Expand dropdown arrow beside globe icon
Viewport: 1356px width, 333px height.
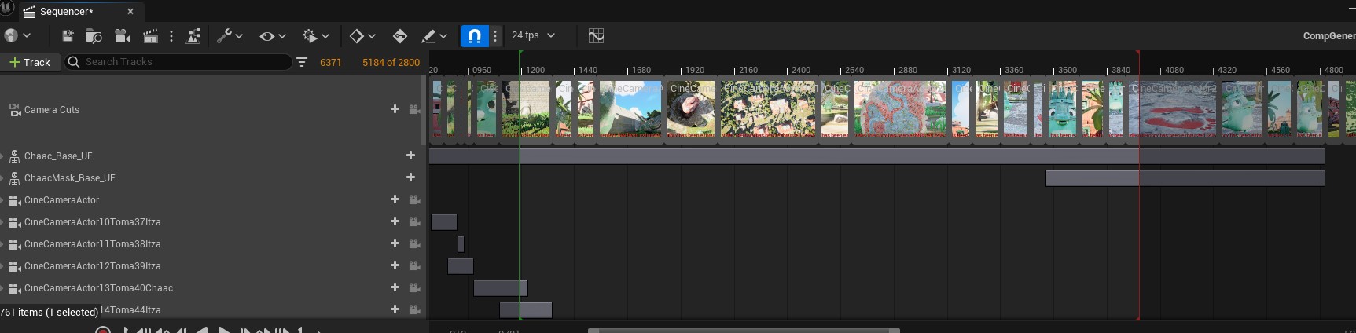(27, 35)
